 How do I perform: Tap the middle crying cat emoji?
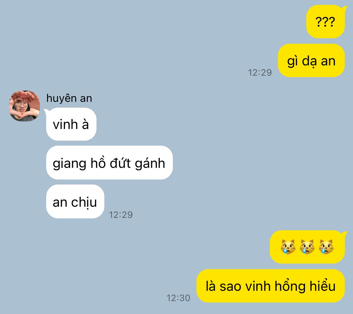tap(307, 247)
